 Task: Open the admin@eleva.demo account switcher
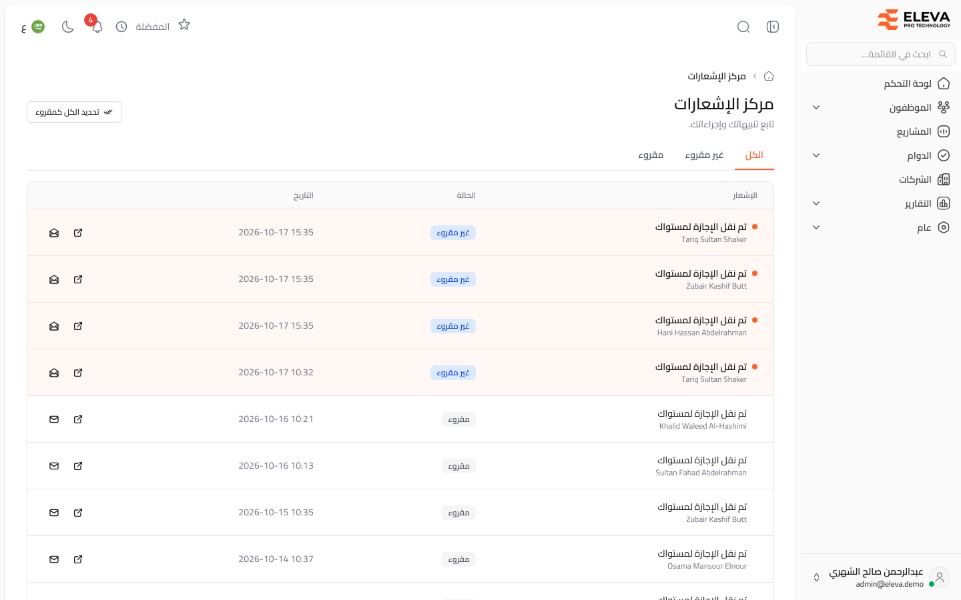pyautogui.click(x=881, y=577)
